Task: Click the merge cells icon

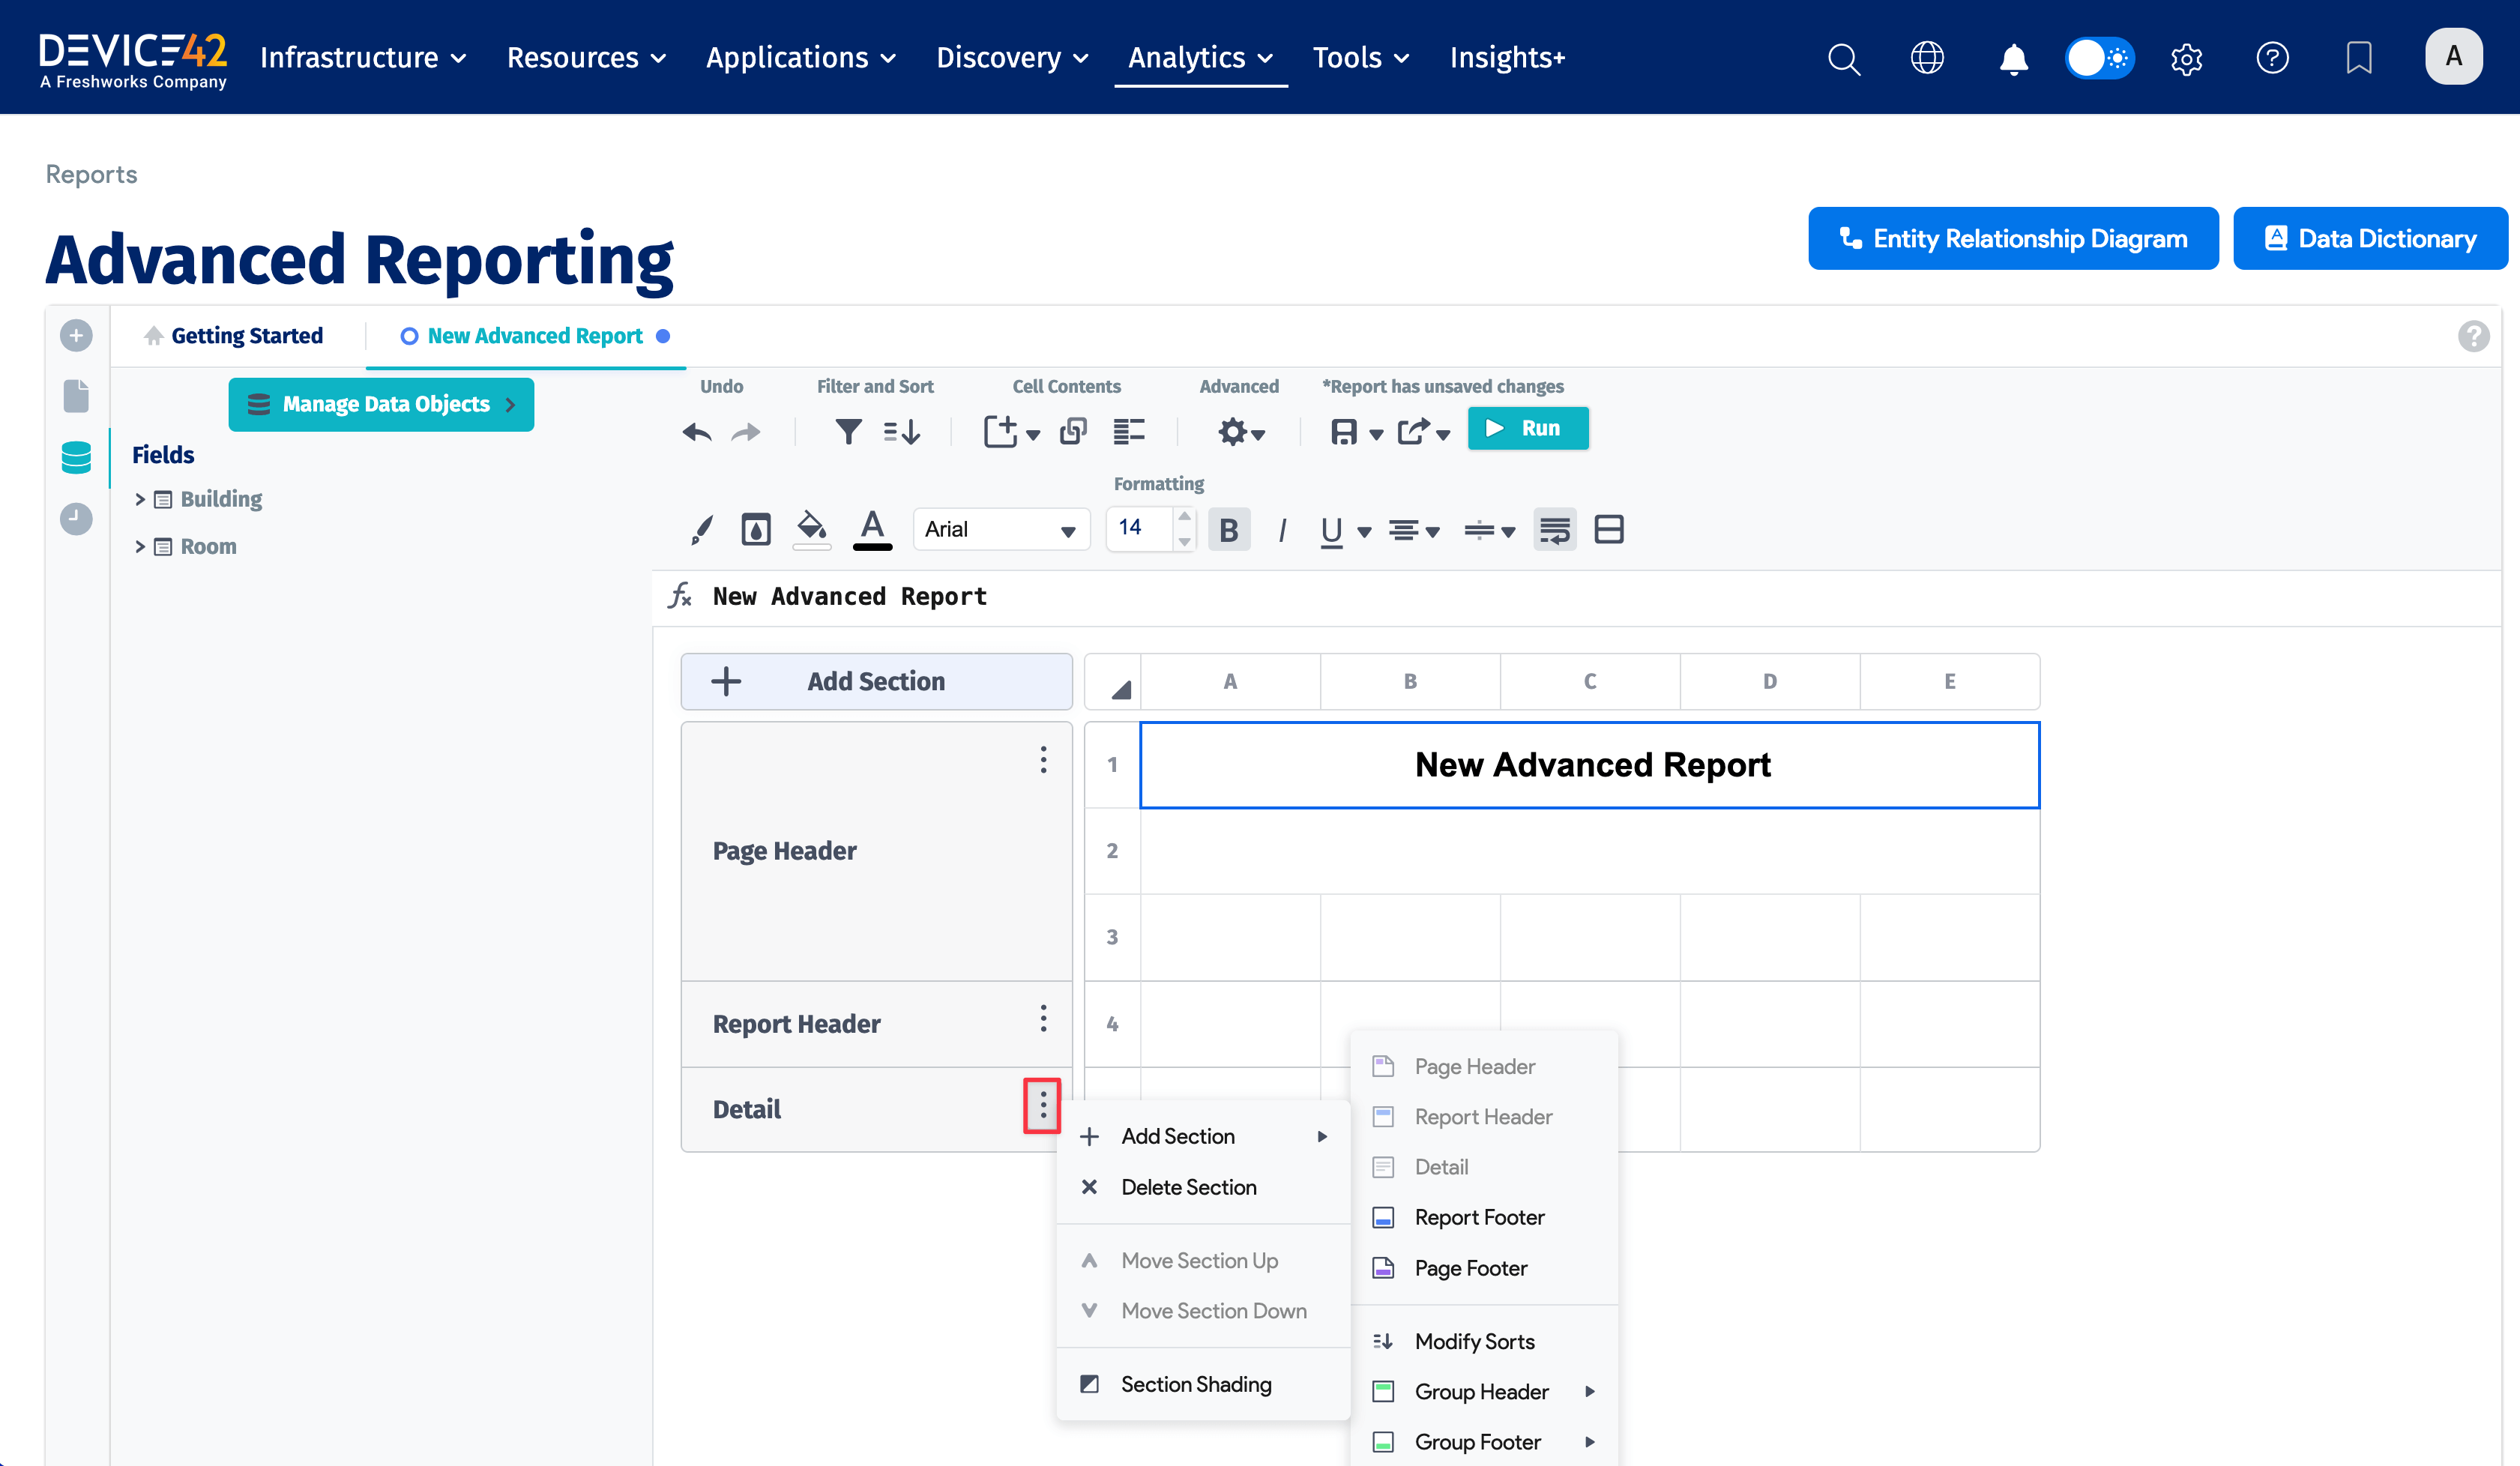Action: click(x=1608, y=529)
